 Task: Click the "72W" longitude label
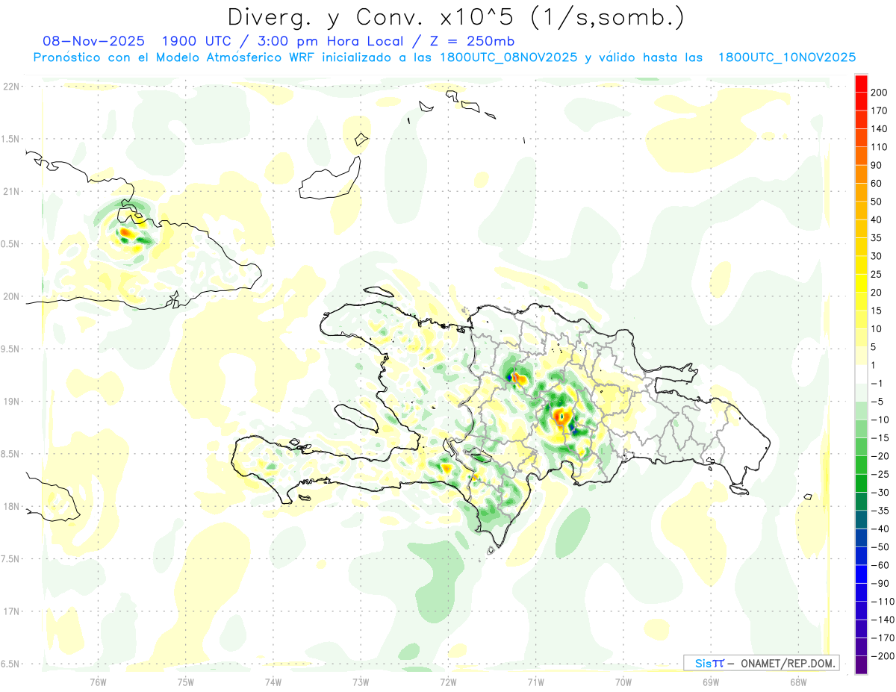(x=448, y=682)
